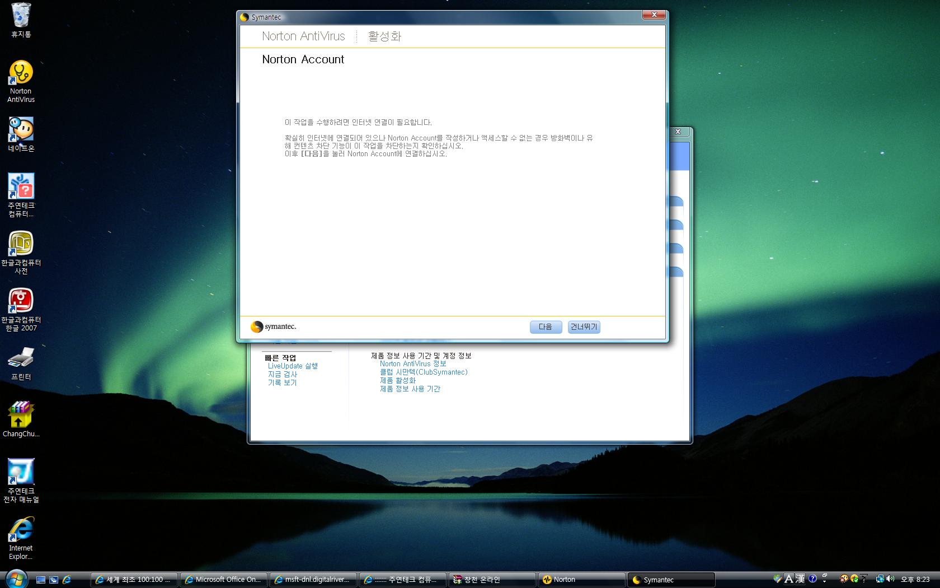The image size is (940, 588).
Task: Toggle the Korean/English 'A' input mode indicator
Action: 789,579
